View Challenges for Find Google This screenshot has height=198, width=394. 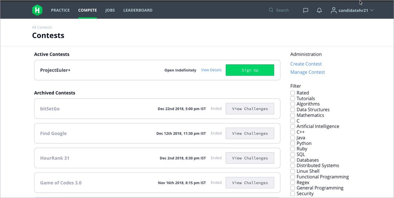[x=250, y=133]
